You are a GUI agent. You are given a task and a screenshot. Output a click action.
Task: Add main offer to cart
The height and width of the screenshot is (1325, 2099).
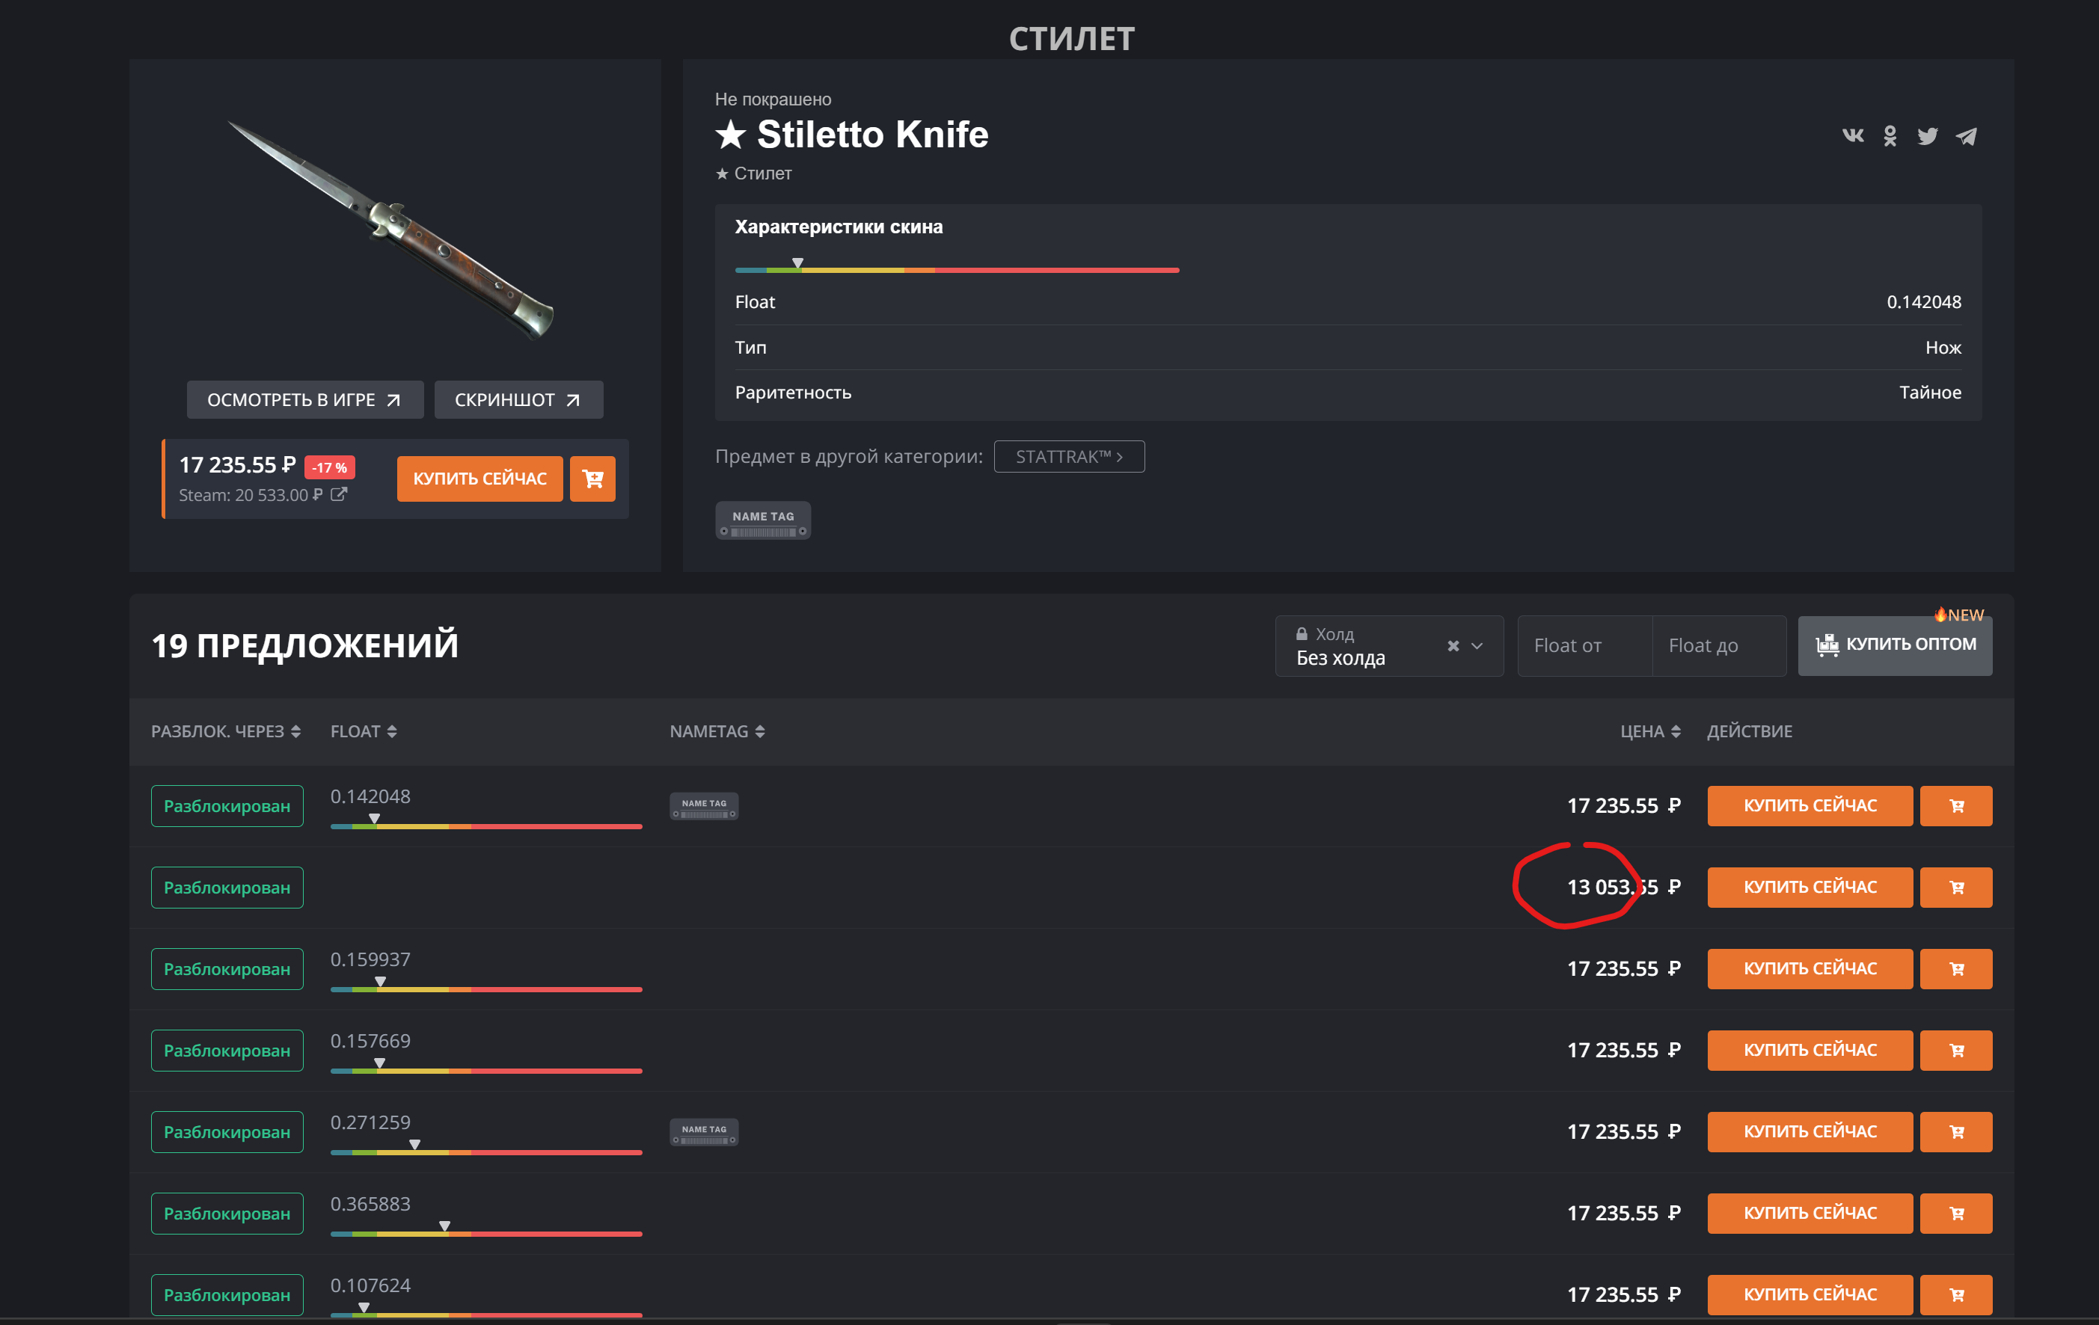pos(592,479)
